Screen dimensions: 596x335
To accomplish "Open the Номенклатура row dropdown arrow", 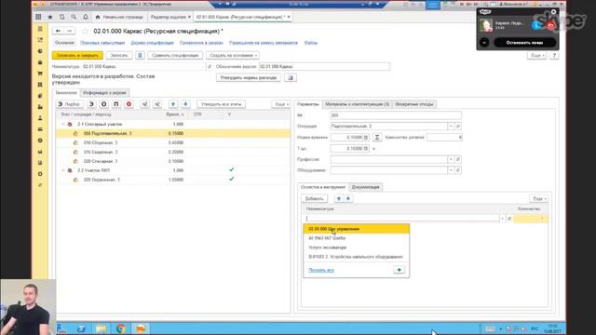I will pos(503,219).
